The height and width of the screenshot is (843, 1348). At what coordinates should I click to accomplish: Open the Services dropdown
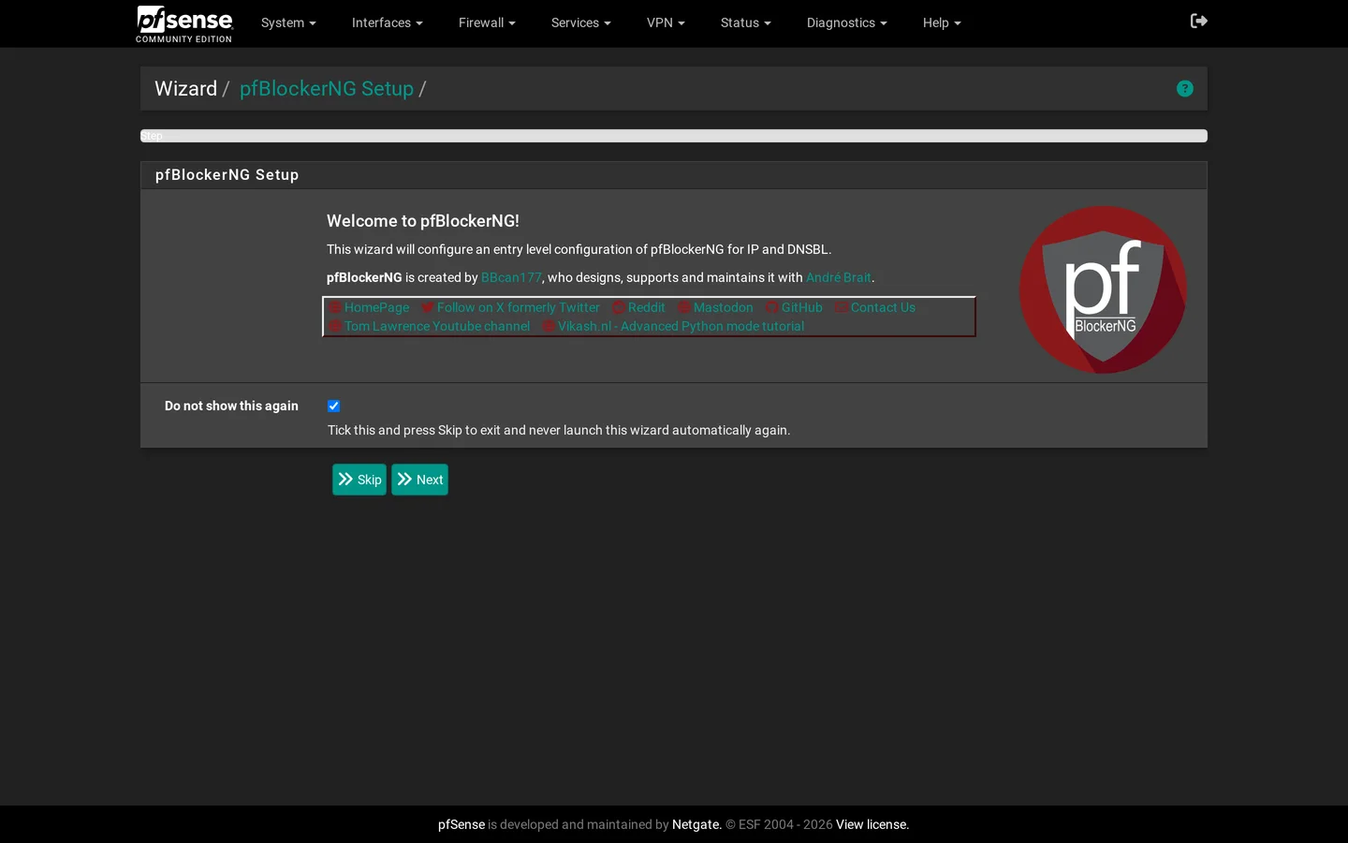point(580,22)
